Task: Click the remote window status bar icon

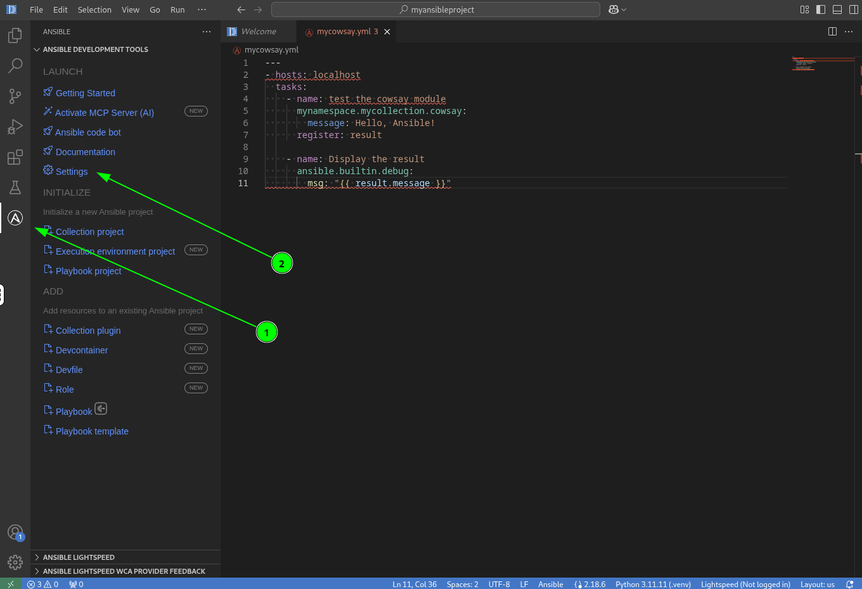Action: click(11, 584)
